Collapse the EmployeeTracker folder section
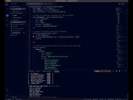 point(17,13)
